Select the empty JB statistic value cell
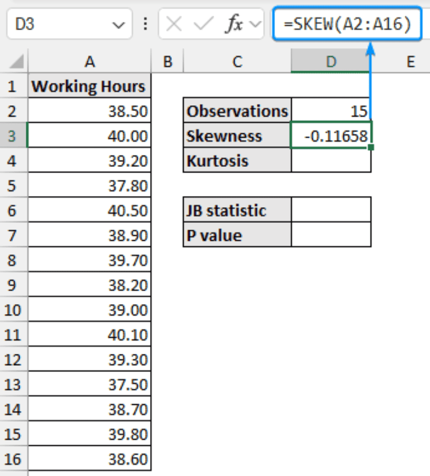 click(331, 210)
